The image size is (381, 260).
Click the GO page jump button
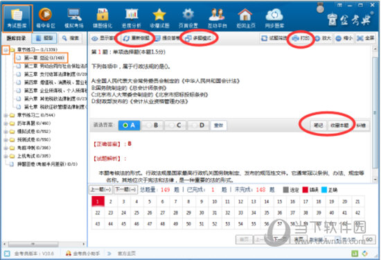click(x=369, y=240)
